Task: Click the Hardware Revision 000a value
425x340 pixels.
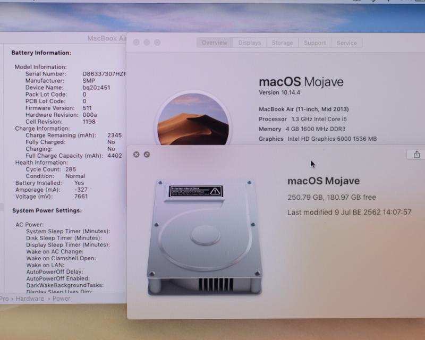Action: click(90, 115)
